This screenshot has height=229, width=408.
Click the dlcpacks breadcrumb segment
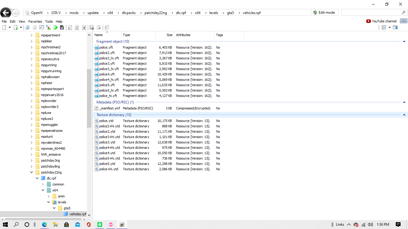click(129, 13)
